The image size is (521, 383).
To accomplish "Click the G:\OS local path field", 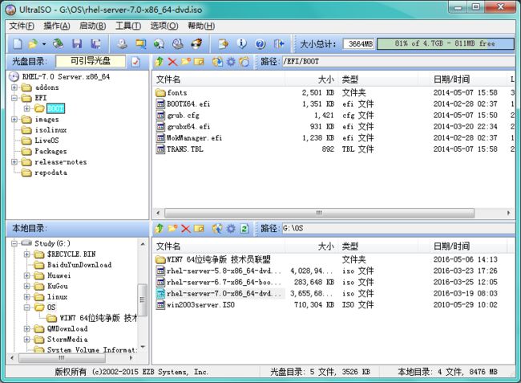I will 398,228.
